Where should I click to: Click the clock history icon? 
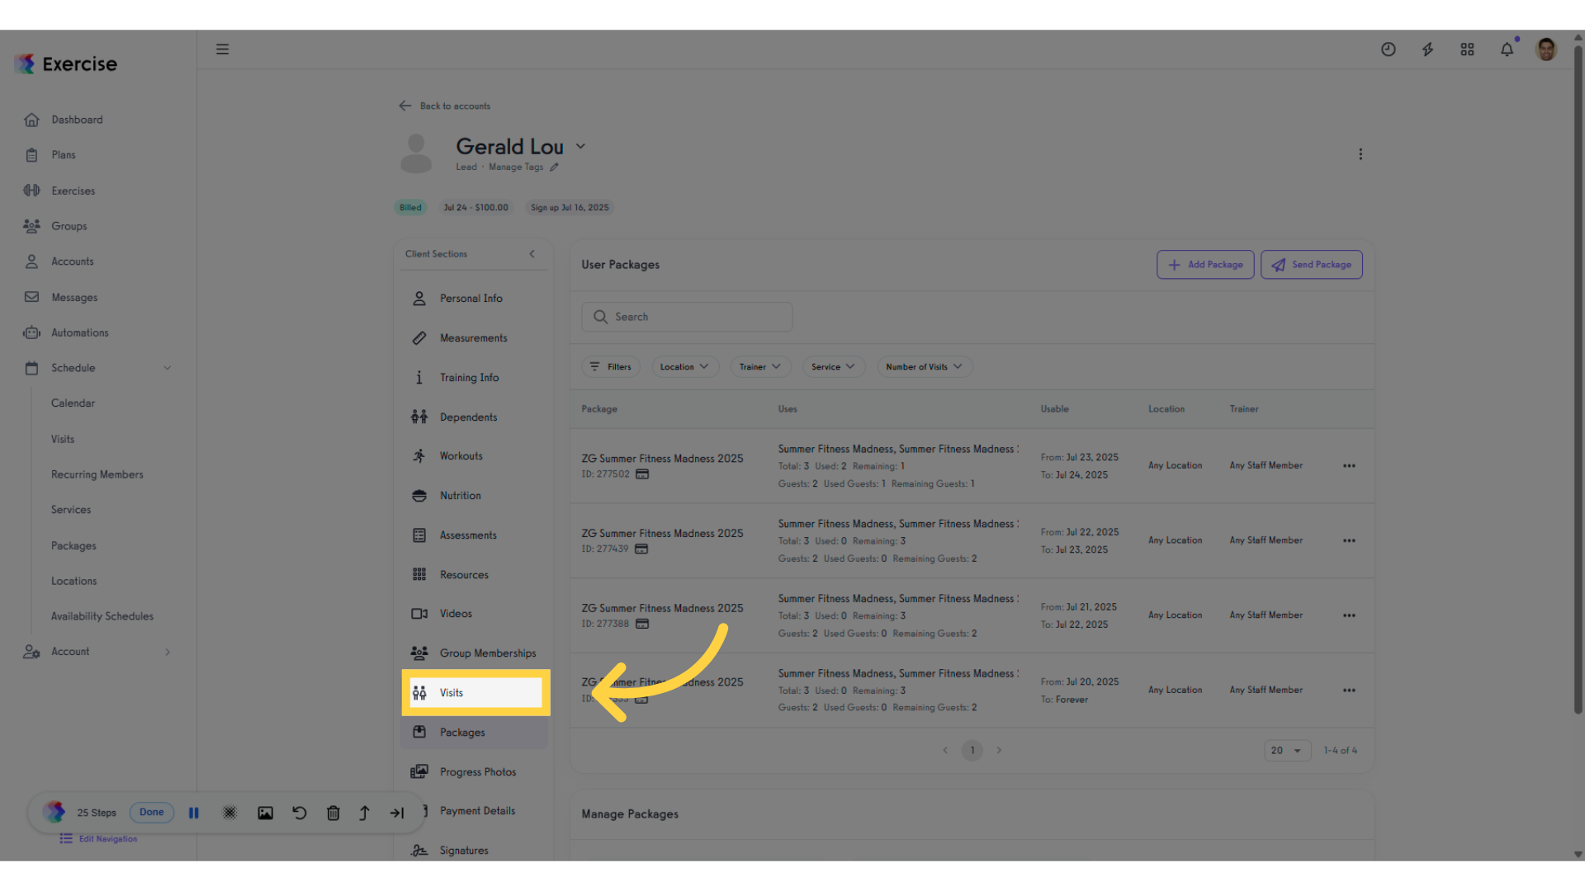click(1388, 49)
